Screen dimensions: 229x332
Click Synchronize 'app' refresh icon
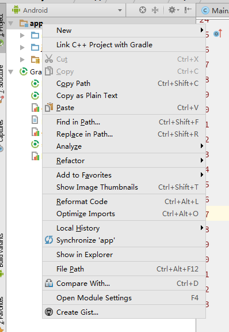pyautogui.click(x=49, y=240)
